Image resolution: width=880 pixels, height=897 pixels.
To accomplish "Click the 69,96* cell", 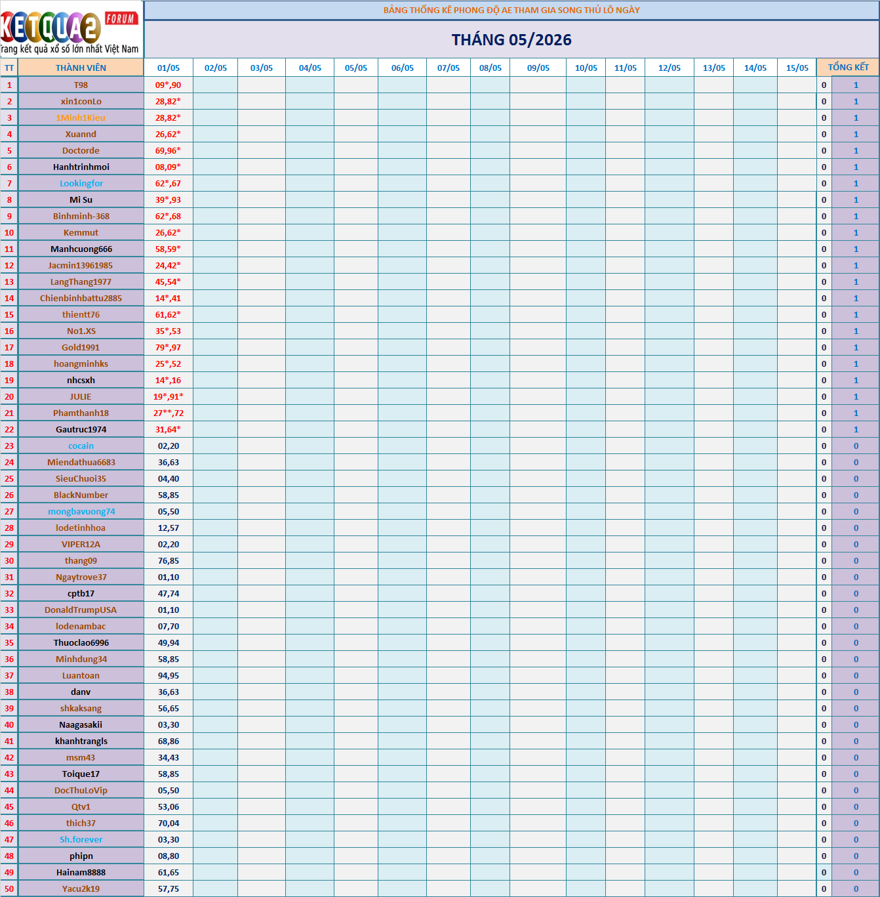I will (x=169, y=150).
